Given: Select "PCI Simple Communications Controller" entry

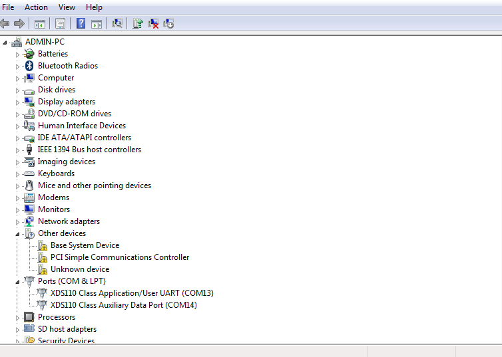Looking at the screenshot, I should [x=120, y=257].
